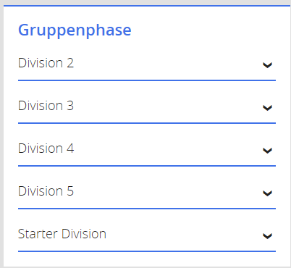Select the word Starter in the last row
Viewport: 291px width, 268px height.
tap(38, 234)
